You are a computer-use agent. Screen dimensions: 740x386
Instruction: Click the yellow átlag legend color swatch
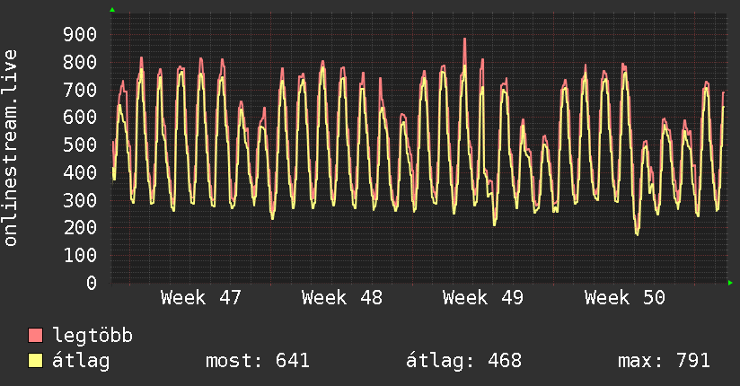35,361
